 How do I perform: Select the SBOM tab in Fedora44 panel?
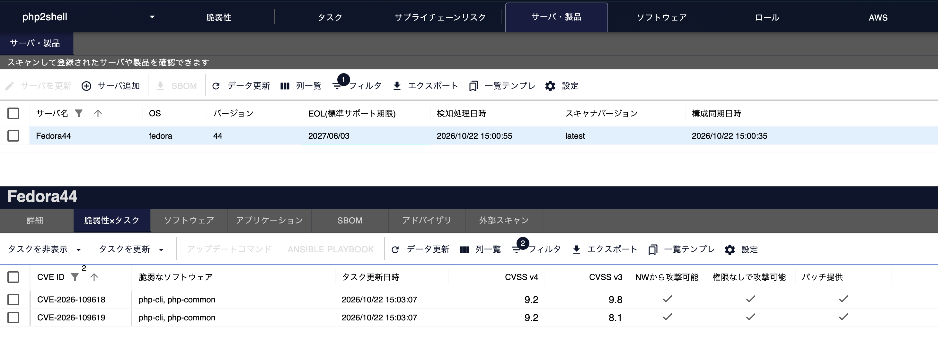click(x=350, y=221)
